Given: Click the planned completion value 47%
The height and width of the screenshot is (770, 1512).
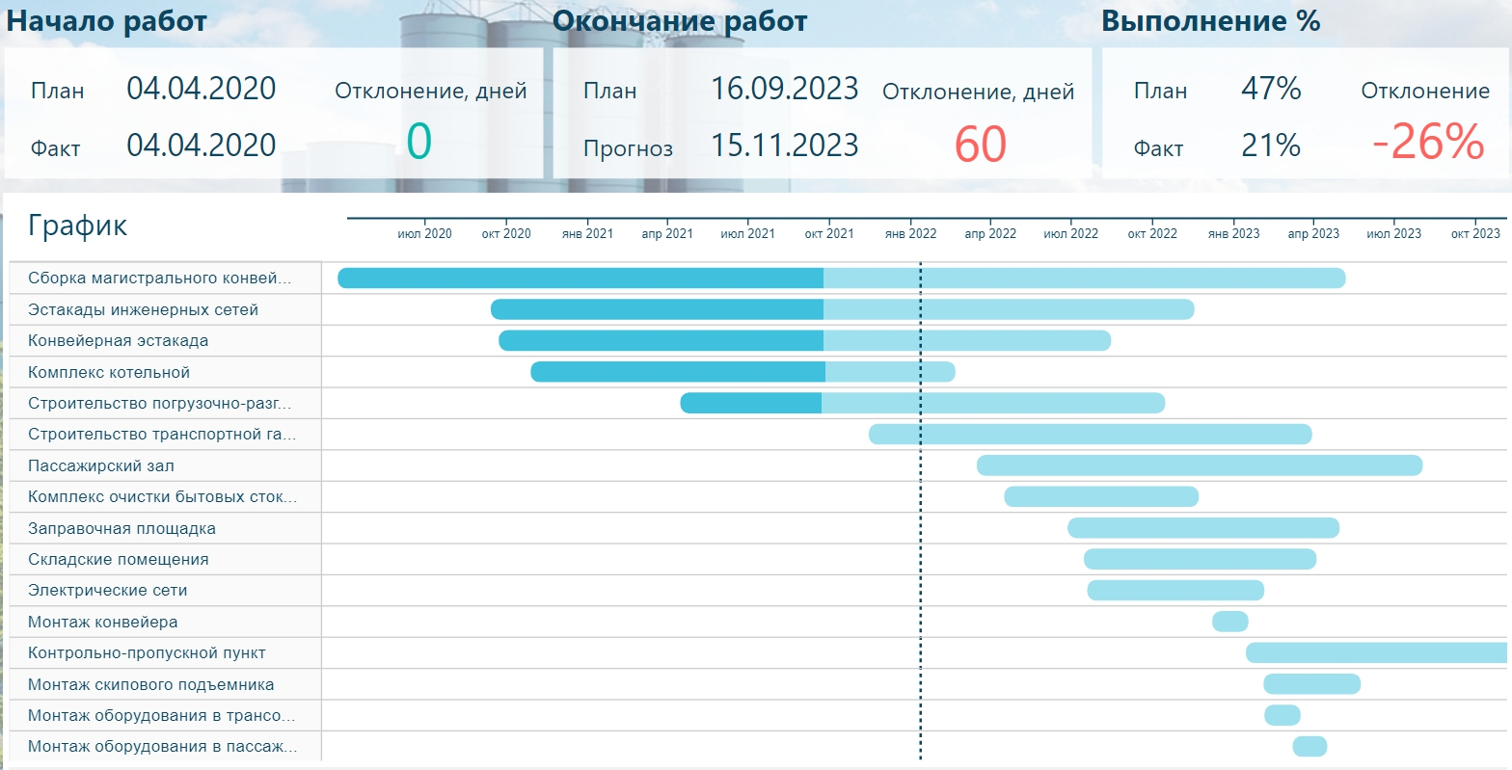Looking at the screenshot, I should [1271, 89].
